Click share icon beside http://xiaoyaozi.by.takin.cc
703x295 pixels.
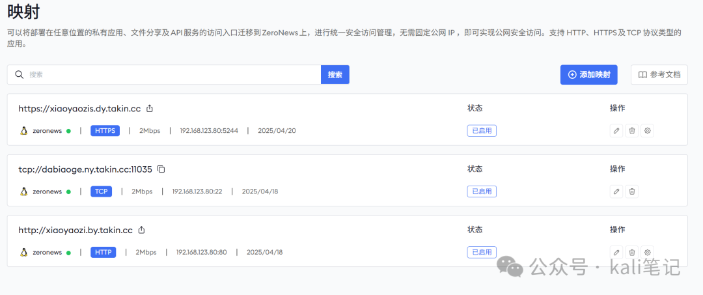(x=142, y=230)
